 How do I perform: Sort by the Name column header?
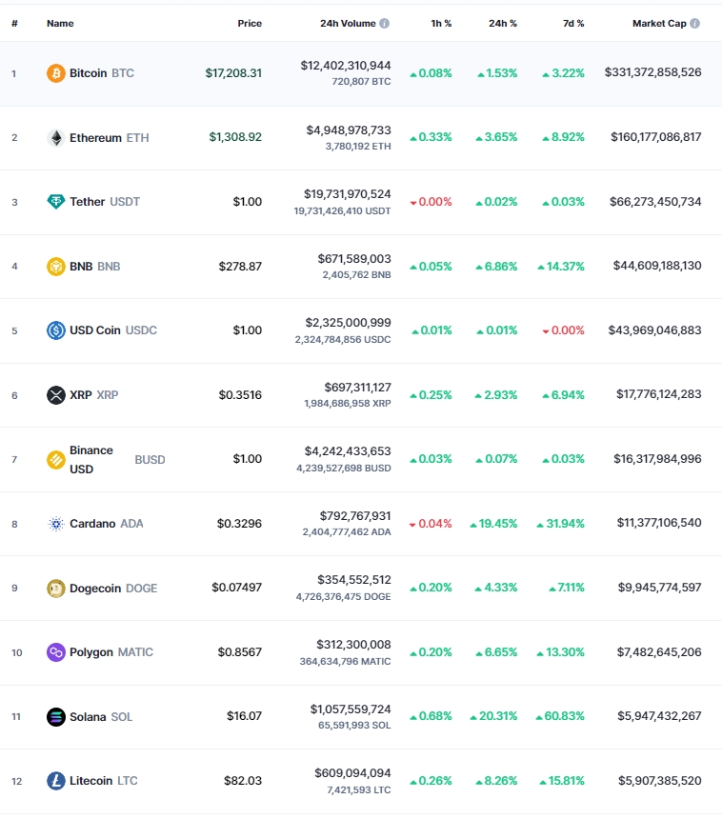click(60, 24)
